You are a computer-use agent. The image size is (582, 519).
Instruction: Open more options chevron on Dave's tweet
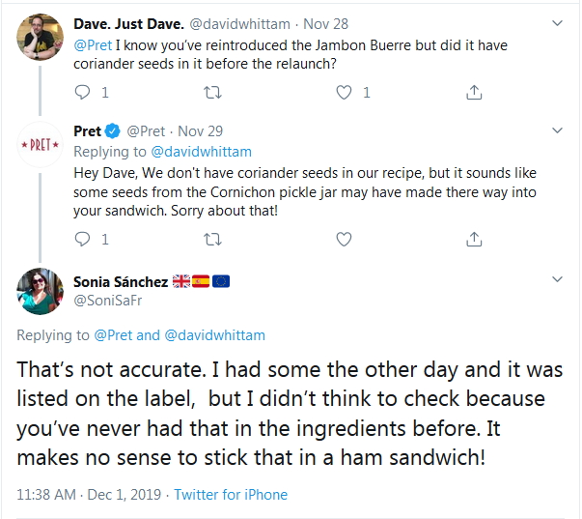(557, 21)
